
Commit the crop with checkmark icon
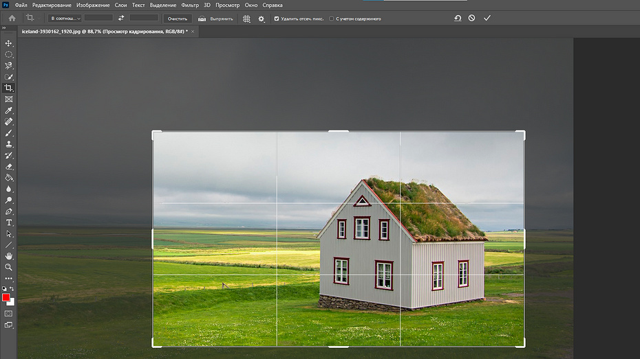[487, 19]
